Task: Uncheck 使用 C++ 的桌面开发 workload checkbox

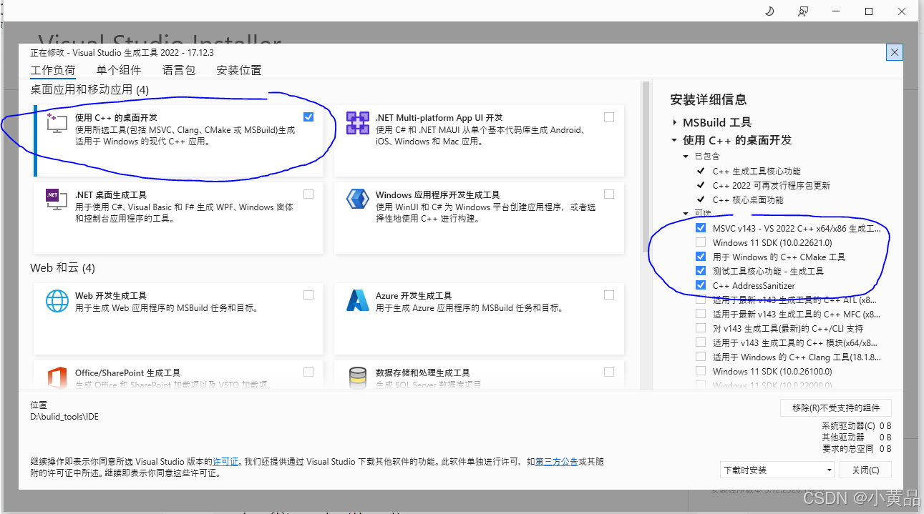Action: (x=308, y=117)
